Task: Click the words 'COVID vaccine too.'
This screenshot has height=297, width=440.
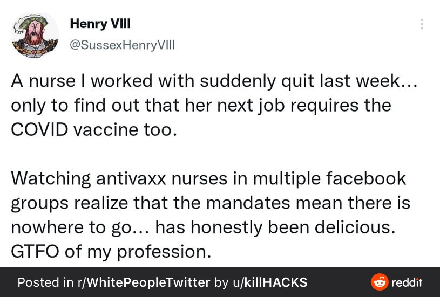Action: [x=94, y=130]
